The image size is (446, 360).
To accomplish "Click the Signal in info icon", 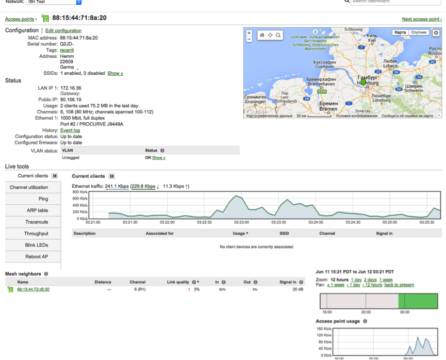I will tap(301, 282).
